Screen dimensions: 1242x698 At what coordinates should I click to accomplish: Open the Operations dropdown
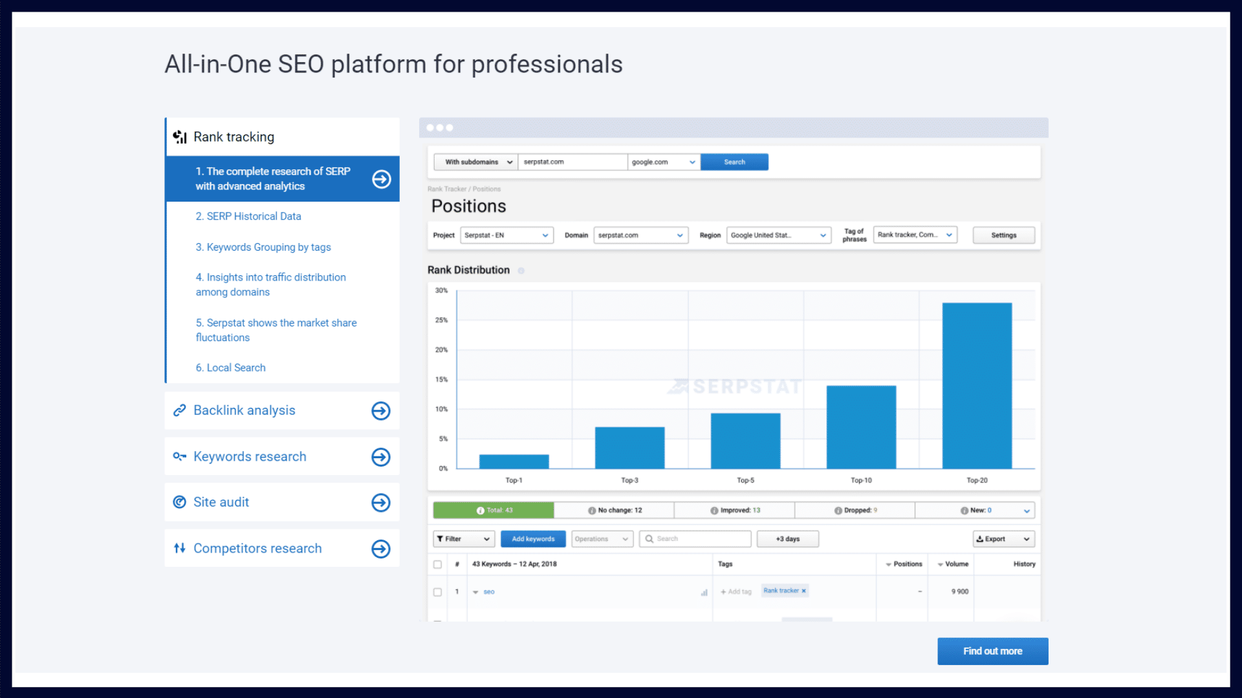pyautogui.click(x=602, y=539)
